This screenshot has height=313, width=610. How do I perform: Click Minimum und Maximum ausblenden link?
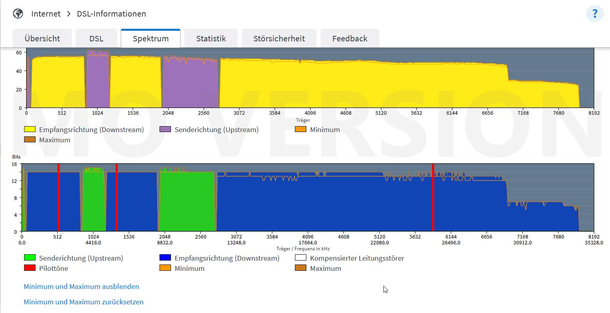click(x=81, y=287)
